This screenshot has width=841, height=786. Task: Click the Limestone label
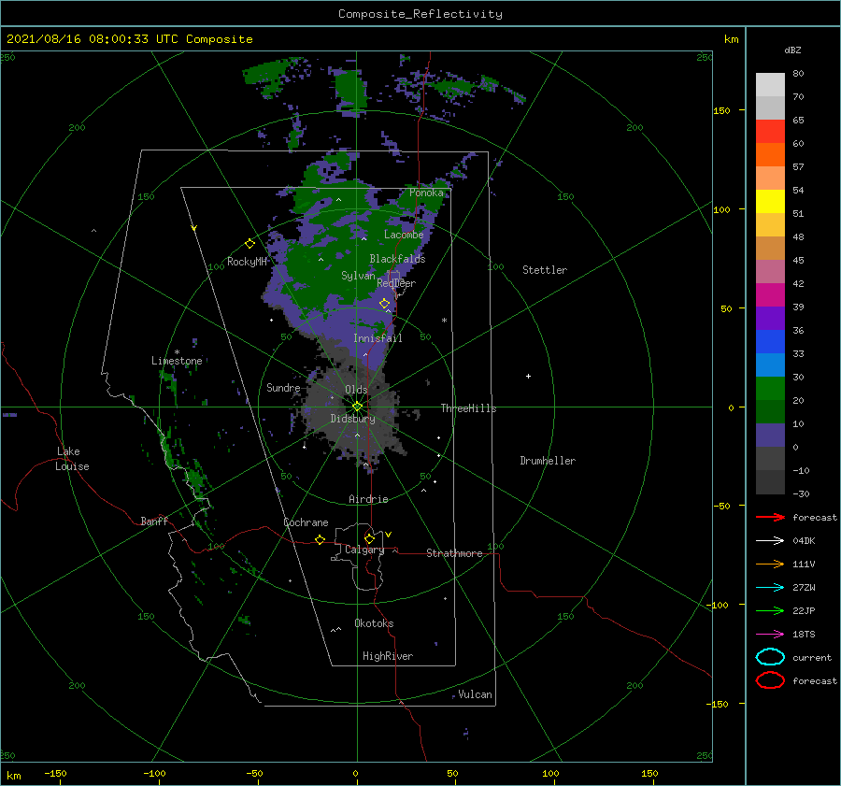point(177,361)
